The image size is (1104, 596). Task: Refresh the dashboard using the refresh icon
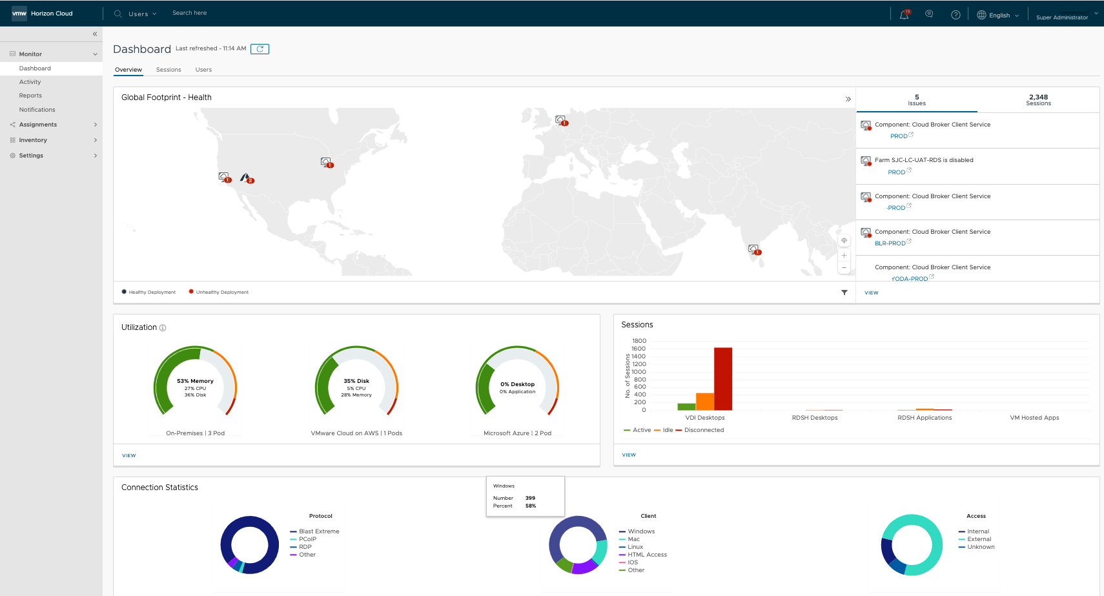pyautogui.click(x=260, y=49)
